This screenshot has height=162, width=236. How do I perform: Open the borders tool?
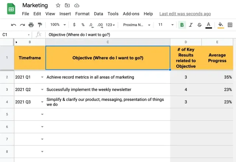pos(230,25)
